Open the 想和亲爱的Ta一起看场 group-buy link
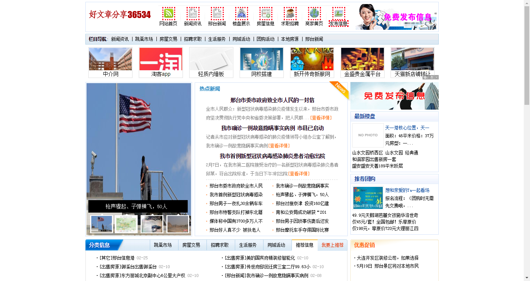This screenshot has height=281, width=530. click(407, 190)
